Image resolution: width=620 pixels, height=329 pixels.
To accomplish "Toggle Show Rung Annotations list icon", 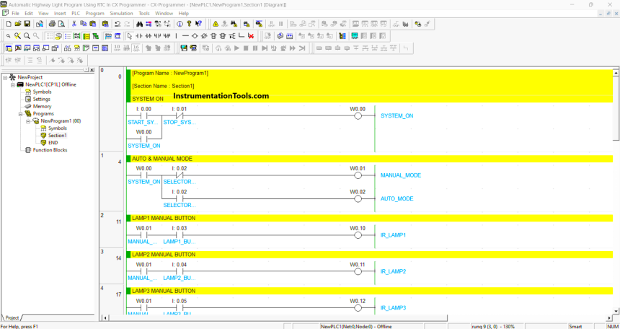I will point(68,36).
